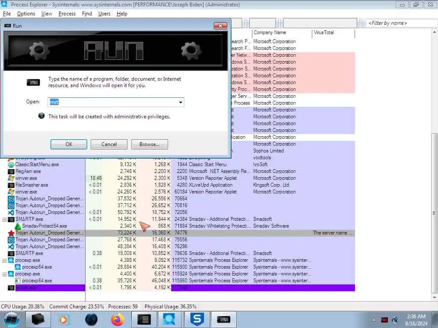Collapse procexp.exe tree node PID 115924

pos(4,274)
